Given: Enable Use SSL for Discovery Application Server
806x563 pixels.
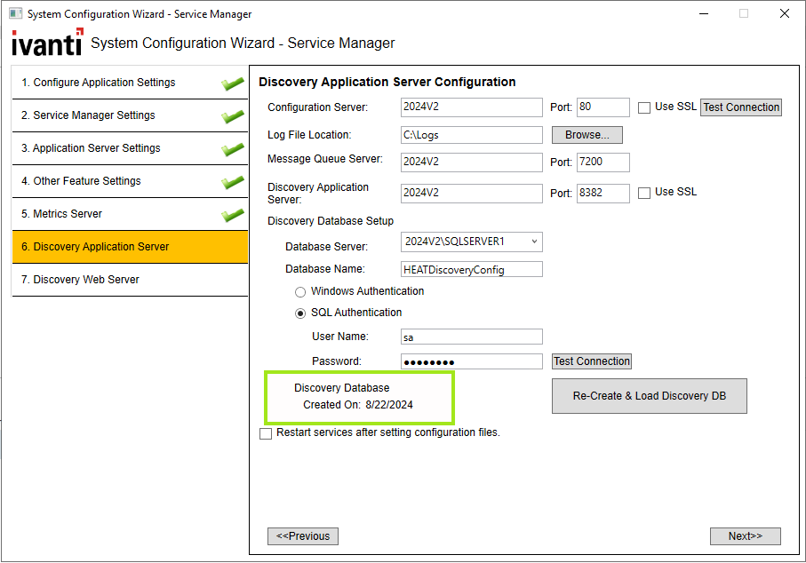Looking at the screenshot, I should pyautogui.click(x=644, y=193).
